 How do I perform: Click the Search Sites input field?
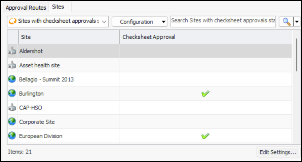point(223,21)
